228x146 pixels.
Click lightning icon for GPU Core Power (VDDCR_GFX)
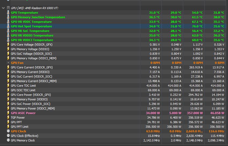coord(8,95)
